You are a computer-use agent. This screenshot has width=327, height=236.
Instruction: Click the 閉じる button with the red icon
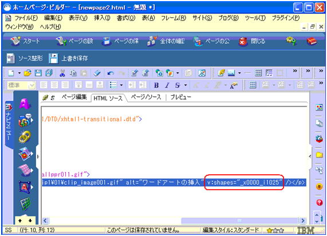(x=252, y=41)
